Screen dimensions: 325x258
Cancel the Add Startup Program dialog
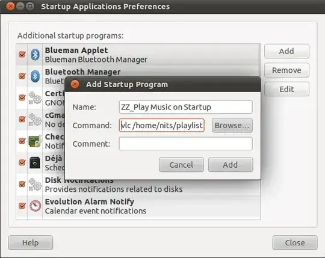click(x=181, y=165)
